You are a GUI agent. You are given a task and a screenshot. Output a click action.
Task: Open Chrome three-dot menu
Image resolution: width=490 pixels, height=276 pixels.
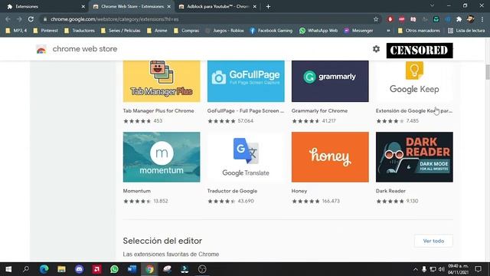482,19
